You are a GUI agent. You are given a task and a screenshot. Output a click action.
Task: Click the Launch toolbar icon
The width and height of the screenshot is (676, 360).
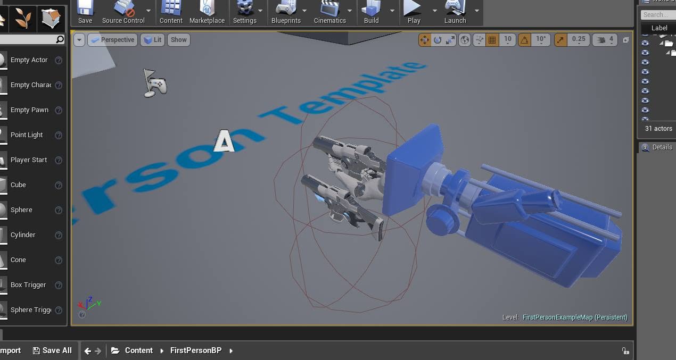click(x=455, y=12)
